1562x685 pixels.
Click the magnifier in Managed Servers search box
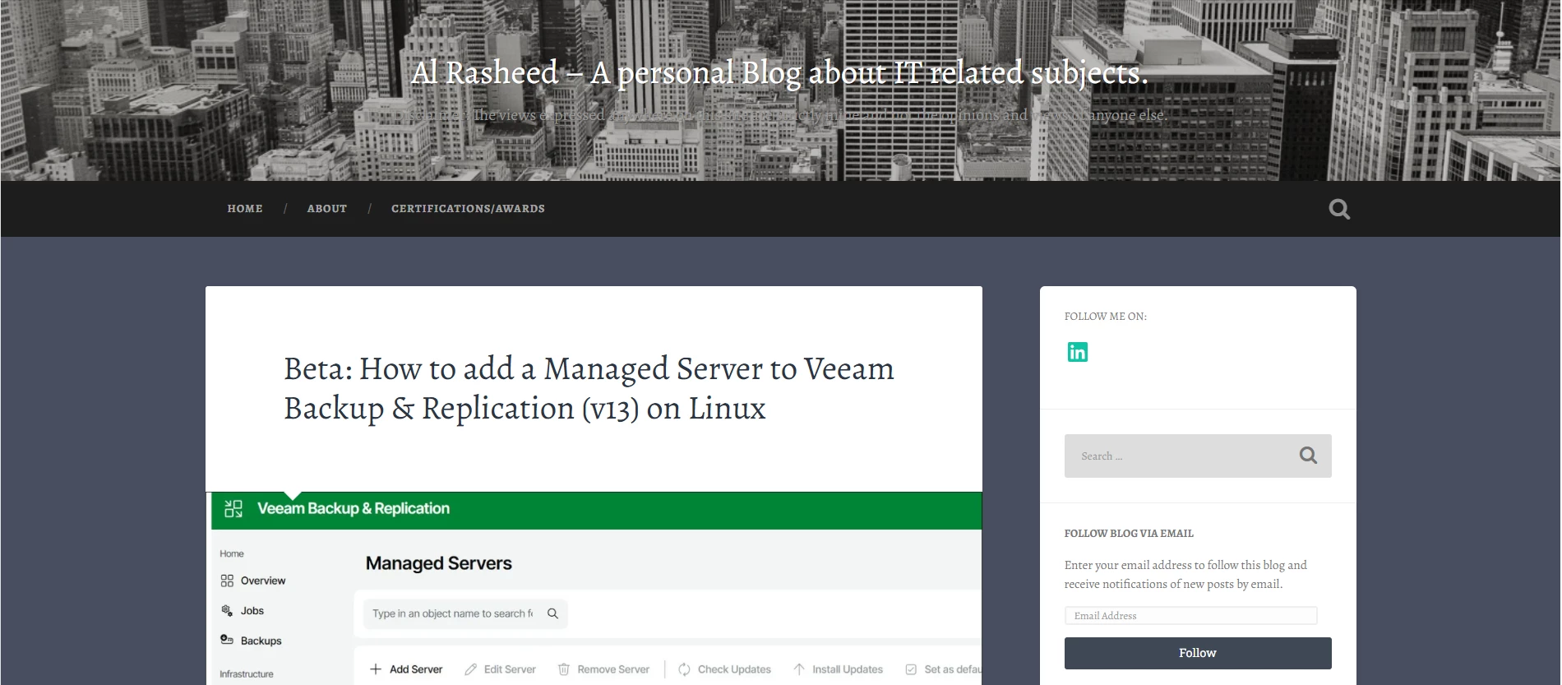tap(552, 613)
